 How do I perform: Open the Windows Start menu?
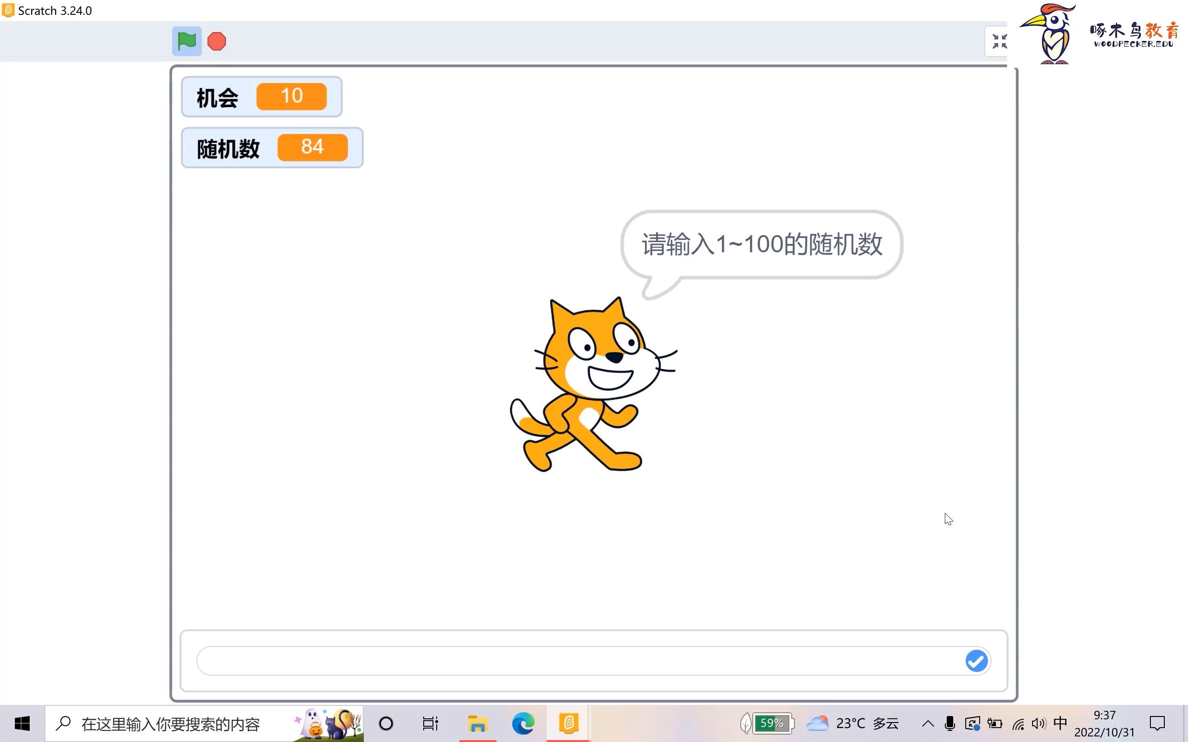[x=22, y=723]
